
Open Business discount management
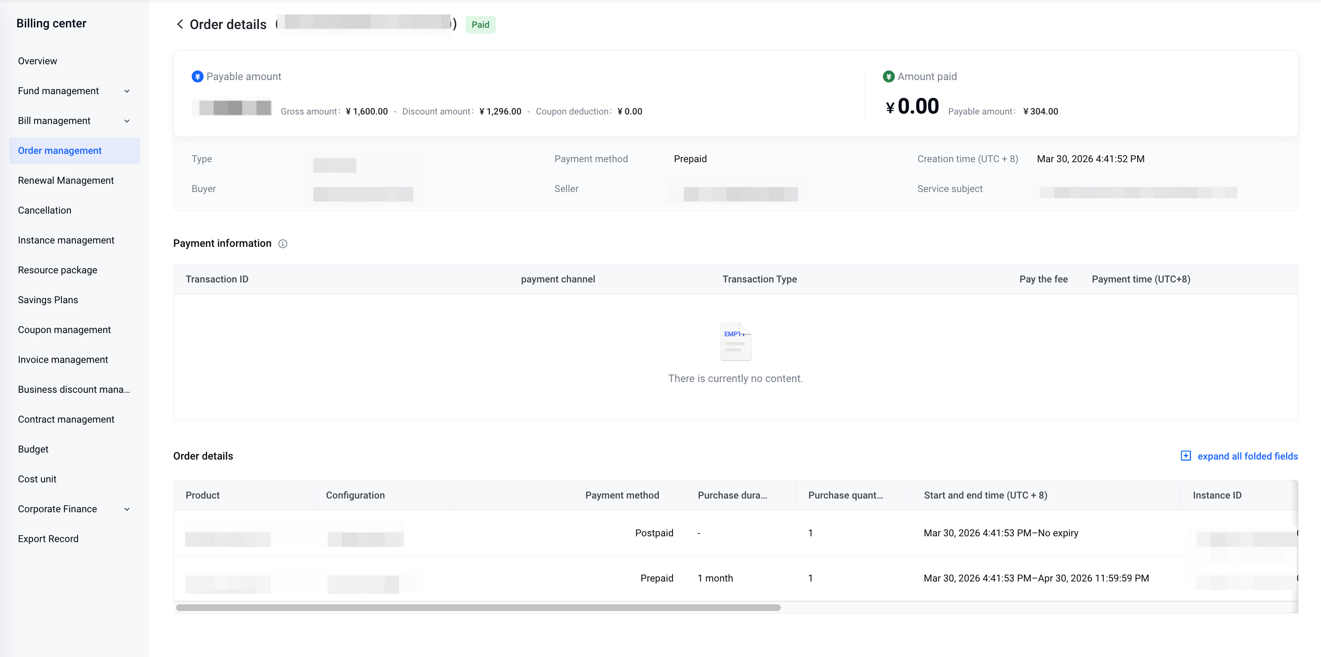74,389
